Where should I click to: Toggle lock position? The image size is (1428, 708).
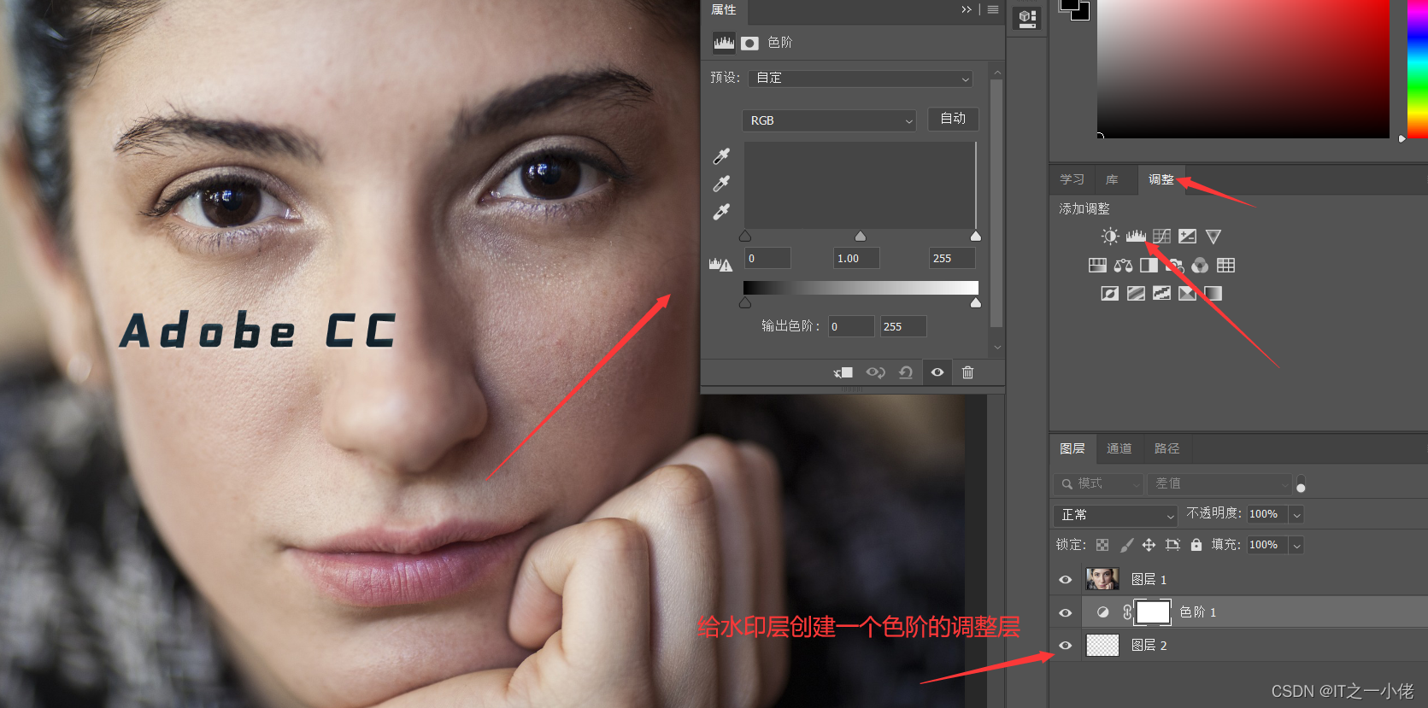coord(1149,545)
